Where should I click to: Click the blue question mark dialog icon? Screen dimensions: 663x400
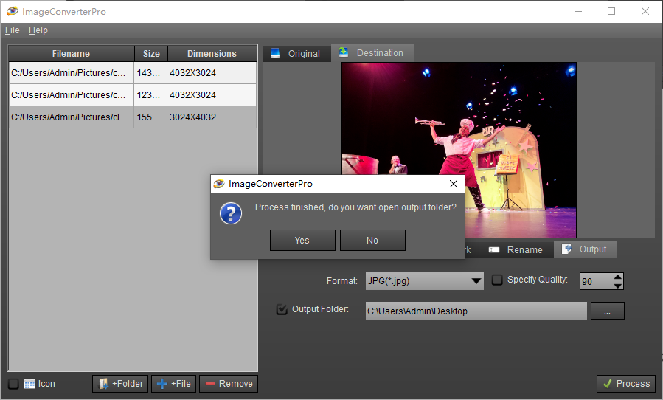click(231, 214)
